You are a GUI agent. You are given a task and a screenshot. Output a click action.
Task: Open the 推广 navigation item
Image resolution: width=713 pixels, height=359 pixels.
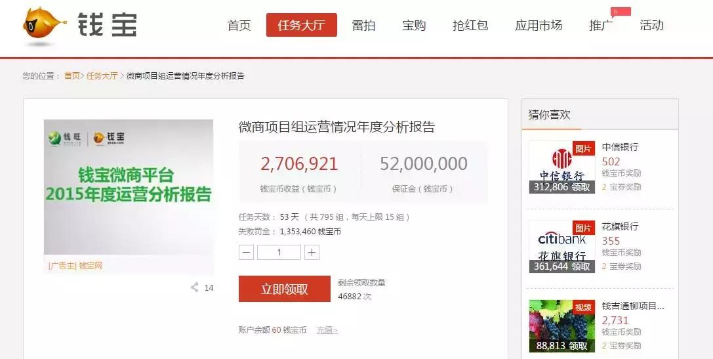[601, 25]
